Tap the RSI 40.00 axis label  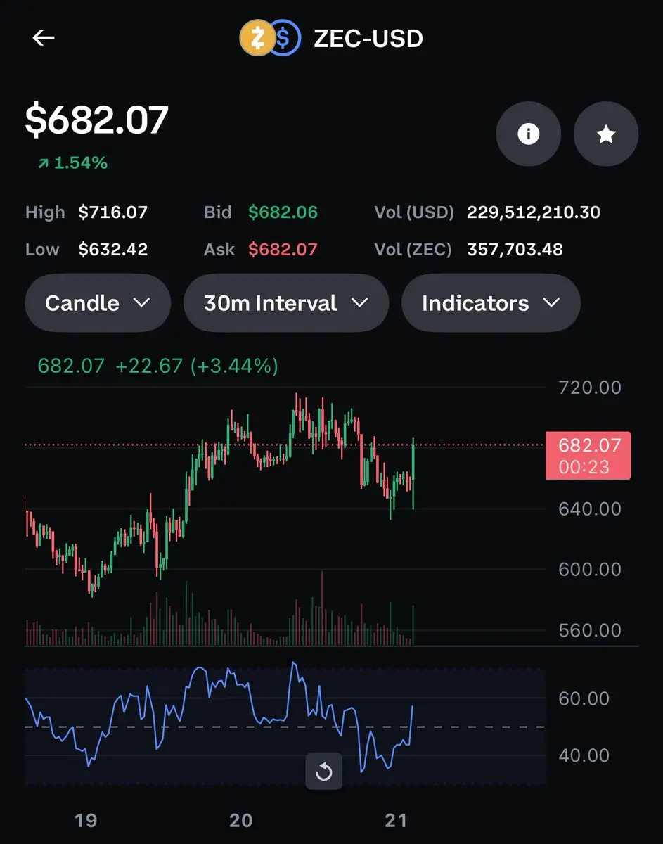584,755
